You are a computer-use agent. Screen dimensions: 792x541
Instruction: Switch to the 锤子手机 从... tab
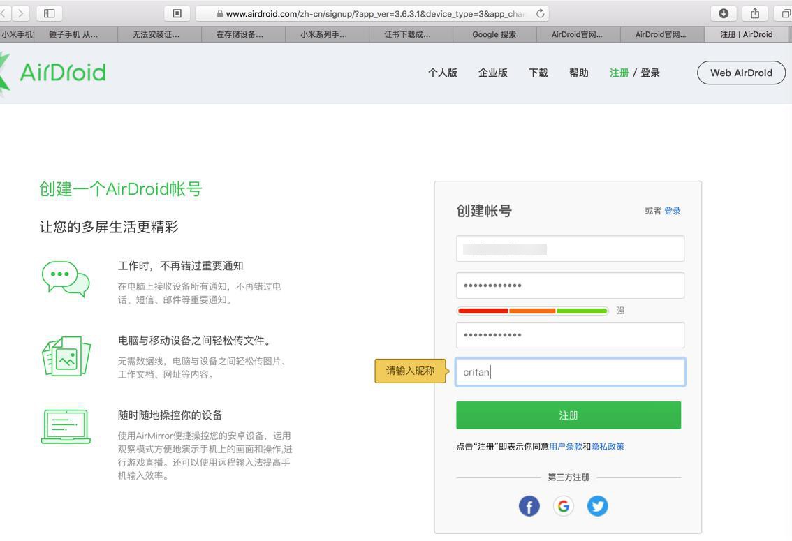click(x=74, y=34)
